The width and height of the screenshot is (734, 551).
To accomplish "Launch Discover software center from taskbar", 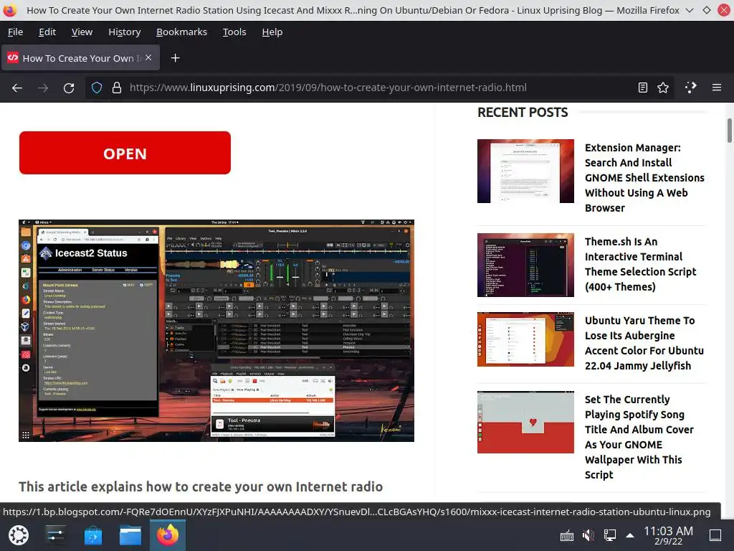I will tap(92, 535).
